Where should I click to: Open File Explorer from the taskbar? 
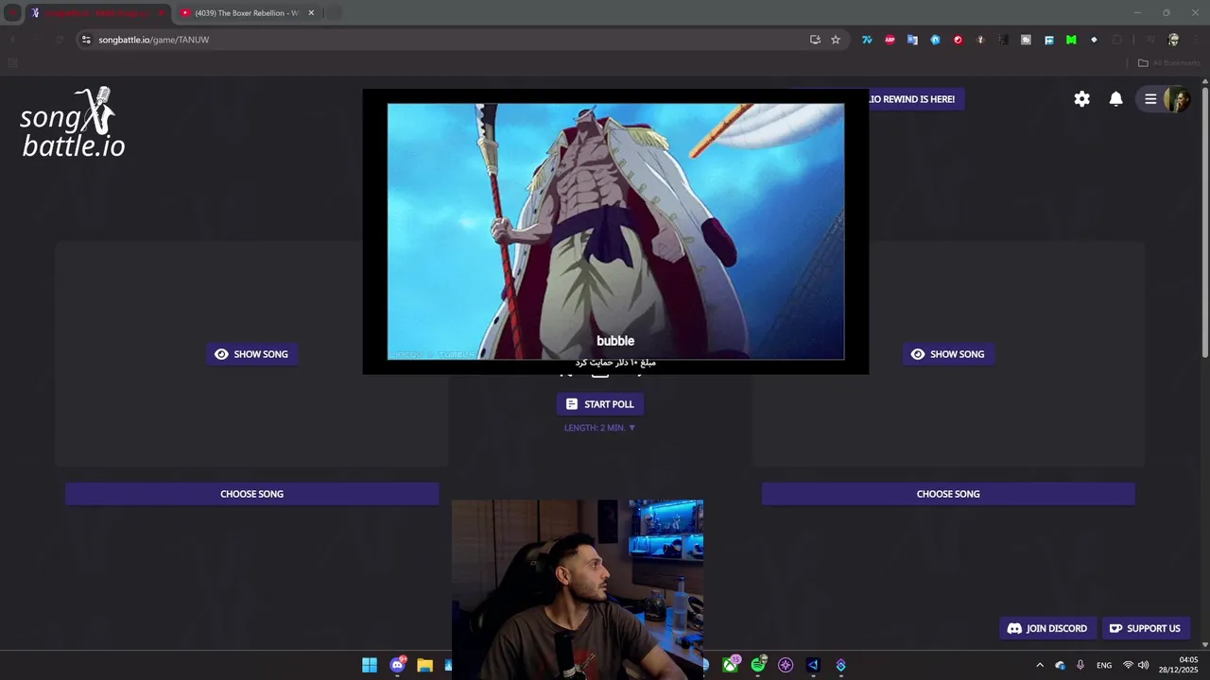pyautogui.click(x=424, y=665)
